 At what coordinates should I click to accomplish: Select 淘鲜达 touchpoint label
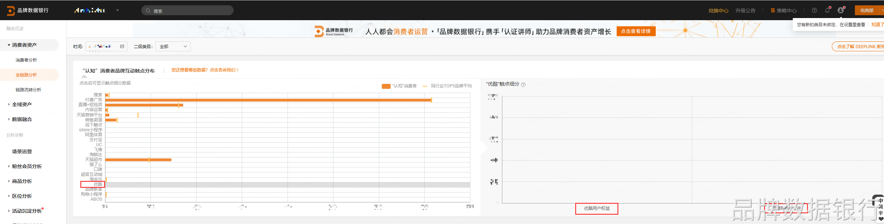click(96, 155)
